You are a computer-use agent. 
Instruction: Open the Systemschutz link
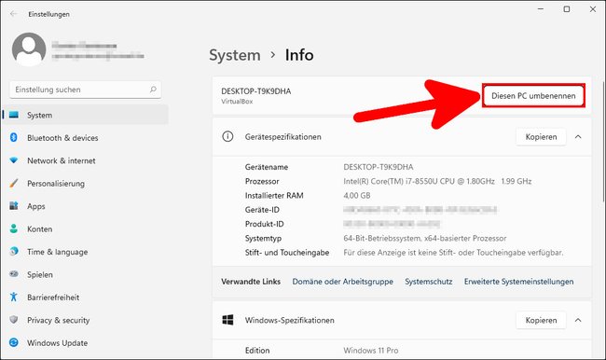click(x=429, y=282)
